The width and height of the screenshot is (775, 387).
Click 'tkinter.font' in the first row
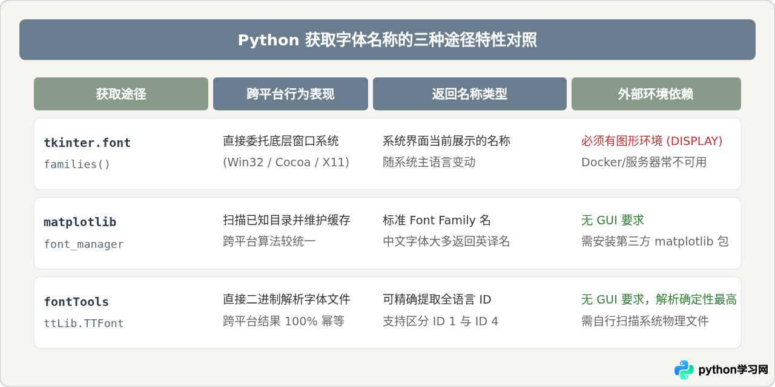(87, 143)
